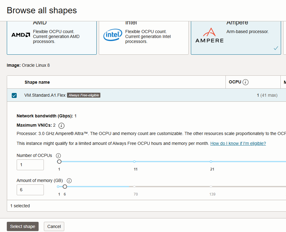Click the Always Free-eligible badge
This screenshot has height=232, width=286.
84,95
